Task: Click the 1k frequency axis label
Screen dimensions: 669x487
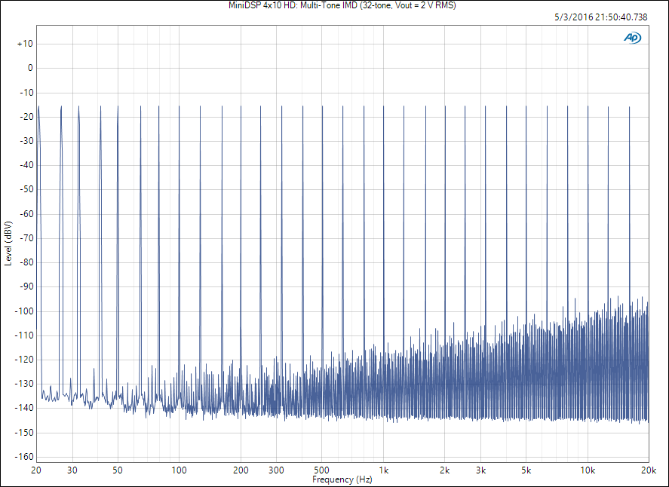Action: (x=384, y=470)
